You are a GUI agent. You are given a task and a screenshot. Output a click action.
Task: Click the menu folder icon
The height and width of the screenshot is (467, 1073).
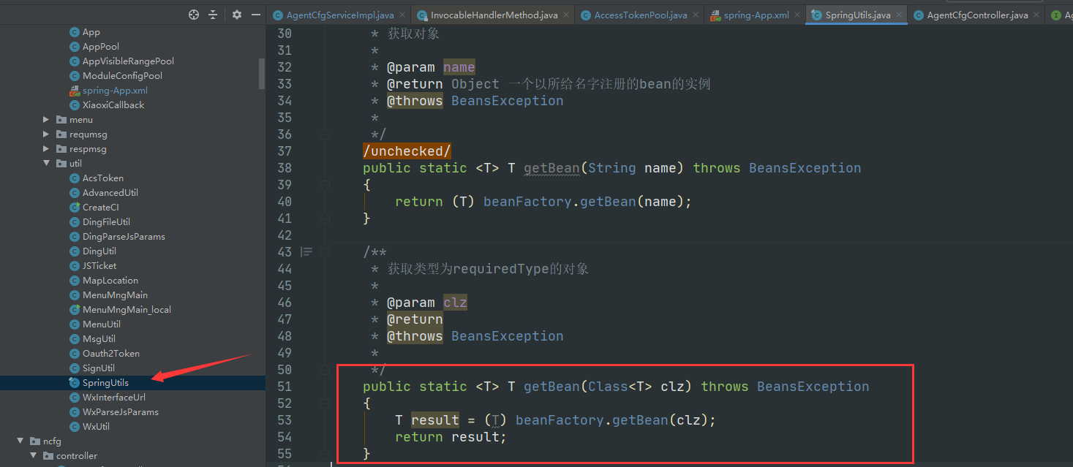61,120
